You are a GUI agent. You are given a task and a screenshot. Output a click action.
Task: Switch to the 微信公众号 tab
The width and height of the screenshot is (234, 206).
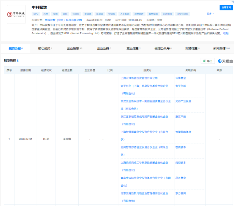pos(163,49)
